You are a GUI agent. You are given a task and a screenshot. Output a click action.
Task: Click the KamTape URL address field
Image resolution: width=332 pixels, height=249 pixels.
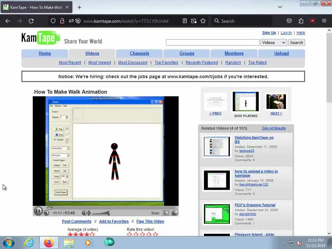tap(126, 21)
